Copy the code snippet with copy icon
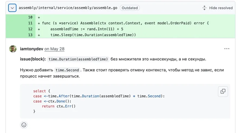This screenshot has width=243, height=133. pyautogui.click(x=223, y=92)
